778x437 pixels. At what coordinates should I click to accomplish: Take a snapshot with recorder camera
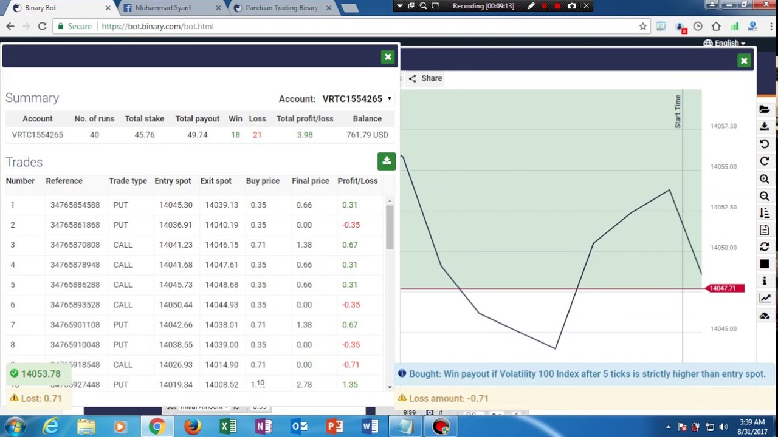click(572, 6)
